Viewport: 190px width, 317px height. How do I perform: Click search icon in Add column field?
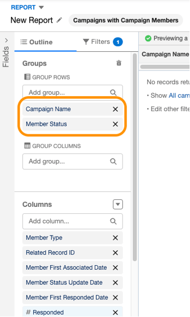pos(113,221)
